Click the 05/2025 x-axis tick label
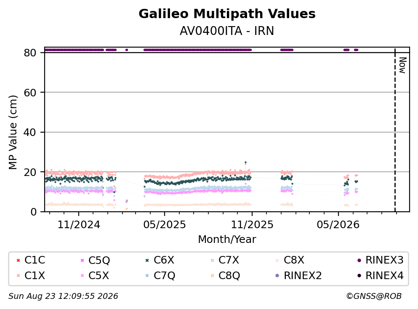 point(165,225)
